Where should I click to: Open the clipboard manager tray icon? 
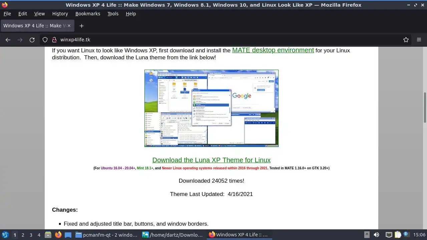(398, 235)
